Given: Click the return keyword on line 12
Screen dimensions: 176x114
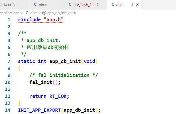Looking at the screenshot, I should pyautogui.click(x=38, y=96).
